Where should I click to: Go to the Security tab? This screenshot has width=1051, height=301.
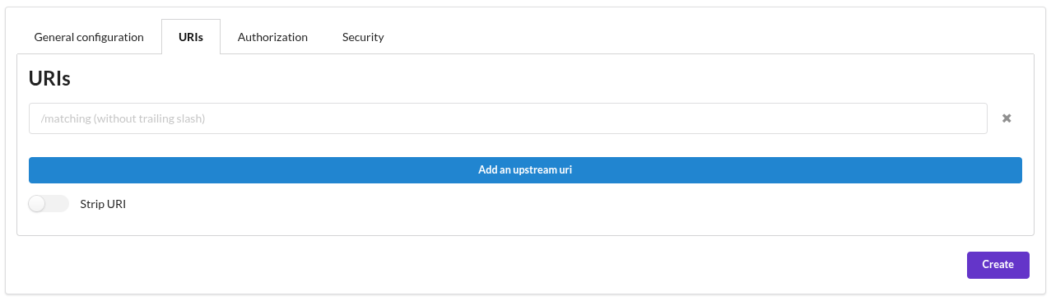click(x=363, y=37)
